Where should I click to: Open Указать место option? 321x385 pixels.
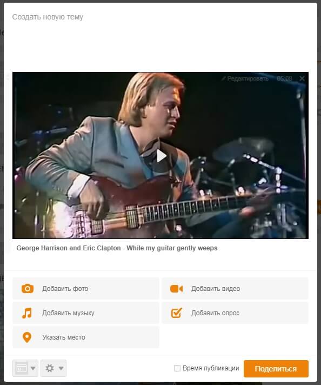tap(85, 337)
